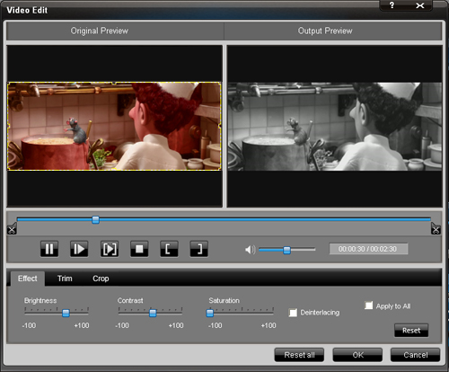The height and width of the screenshot is (372, 449).
Task: Open the Crop tab
Action: pos(101,279)
